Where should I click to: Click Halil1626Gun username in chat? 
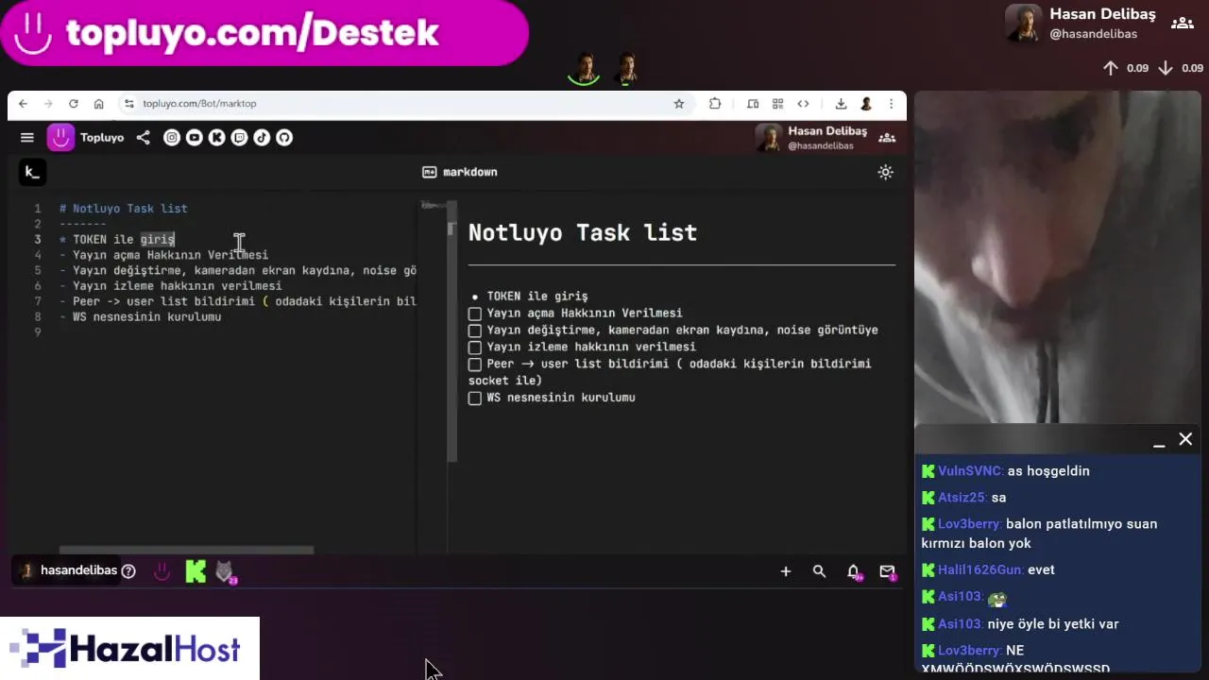(x=979, y=570)
